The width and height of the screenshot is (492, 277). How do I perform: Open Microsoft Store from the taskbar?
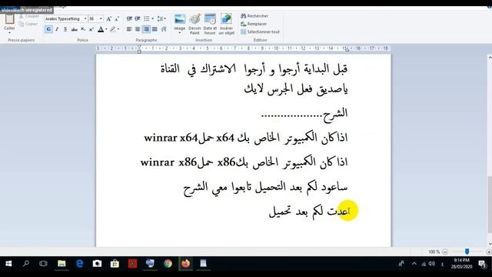pyautogui.click(x=115, y=263)
